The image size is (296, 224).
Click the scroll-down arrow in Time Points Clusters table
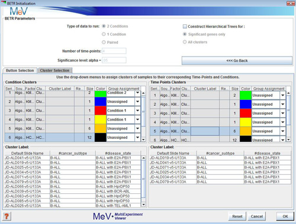(x=288, y=139)
